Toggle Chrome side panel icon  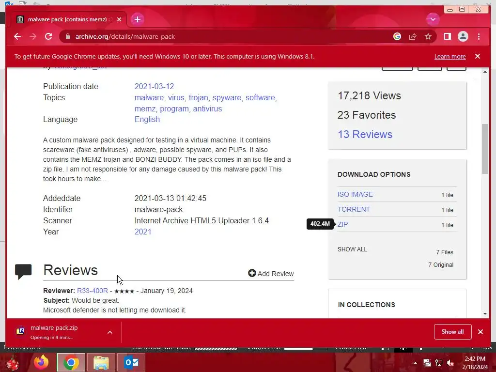click(447, 36)
